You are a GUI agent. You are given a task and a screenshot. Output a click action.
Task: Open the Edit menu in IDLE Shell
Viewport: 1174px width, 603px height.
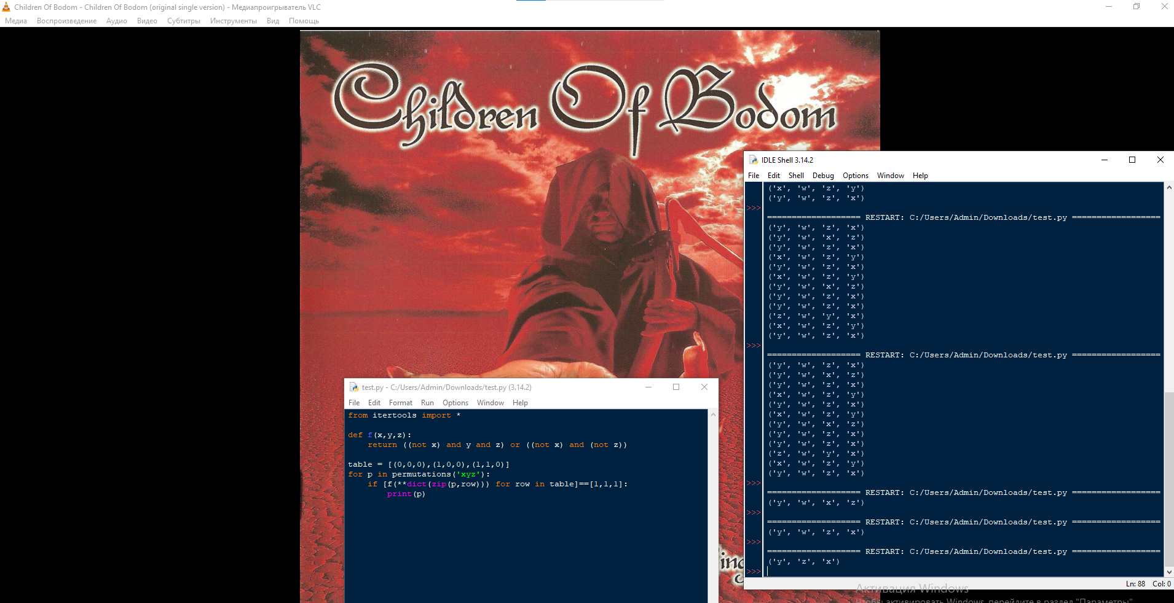[x=774, y=176]
